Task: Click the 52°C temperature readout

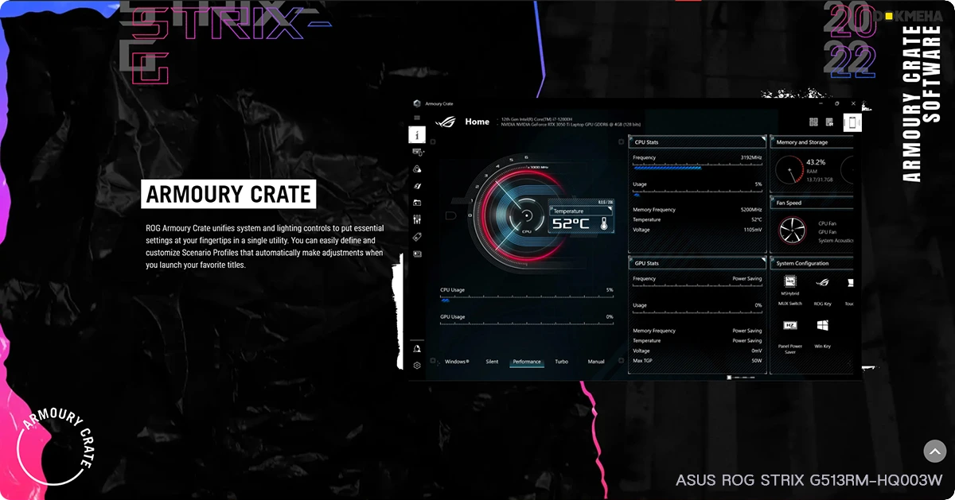Action: (x=571, y=224)
